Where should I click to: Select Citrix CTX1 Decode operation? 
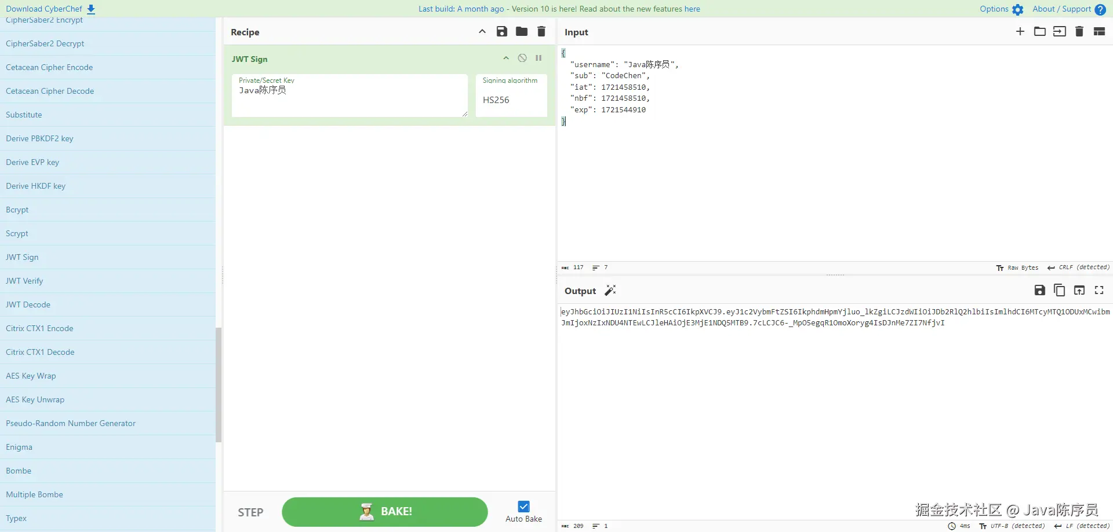[107, 352]
